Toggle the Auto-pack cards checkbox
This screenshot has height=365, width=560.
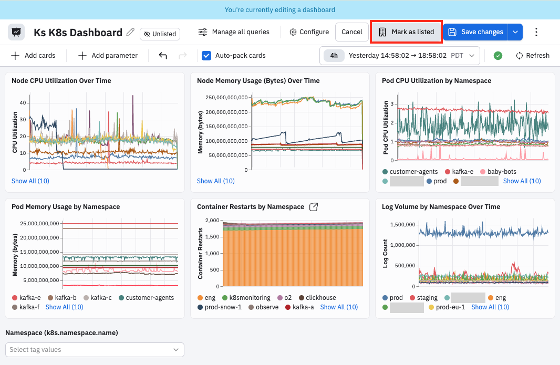coord(206,55)
